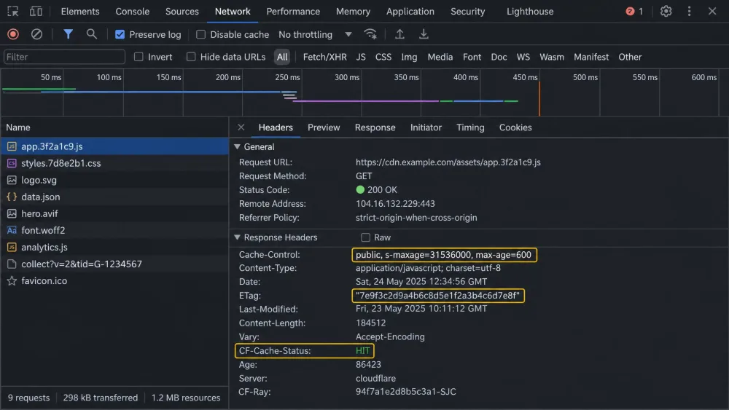Select font.woff2 request
Viewport: 729px width, 410px height.
(114, 230)
